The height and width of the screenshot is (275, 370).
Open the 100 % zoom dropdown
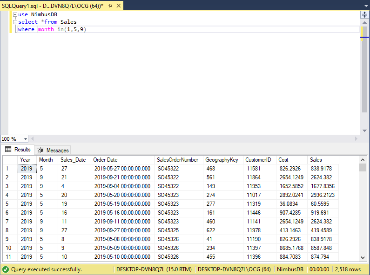coord(25,139)
